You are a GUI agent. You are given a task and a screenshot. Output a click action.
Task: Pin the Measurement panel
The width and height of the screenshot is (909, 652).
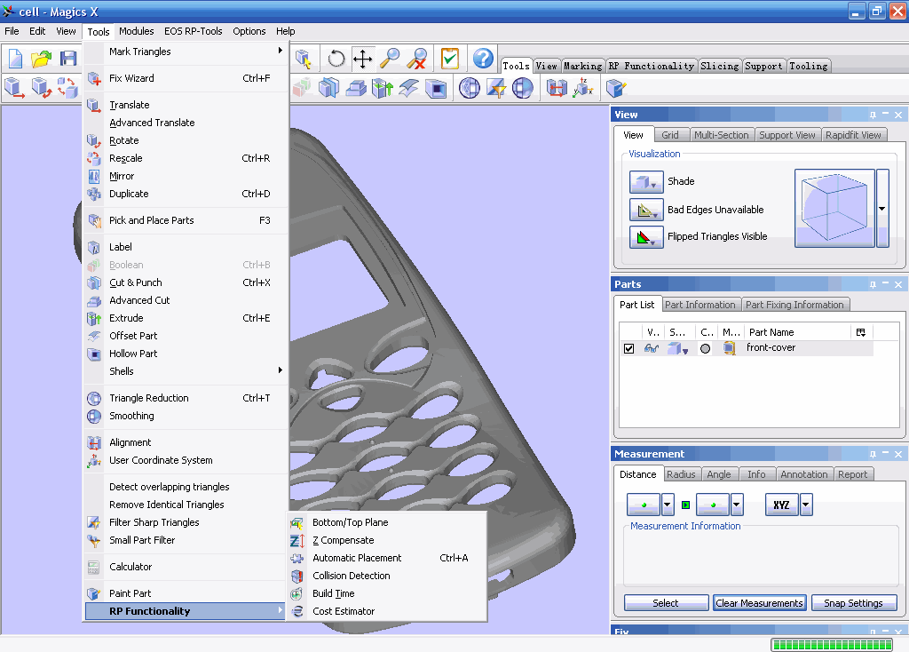click(873, 454)
